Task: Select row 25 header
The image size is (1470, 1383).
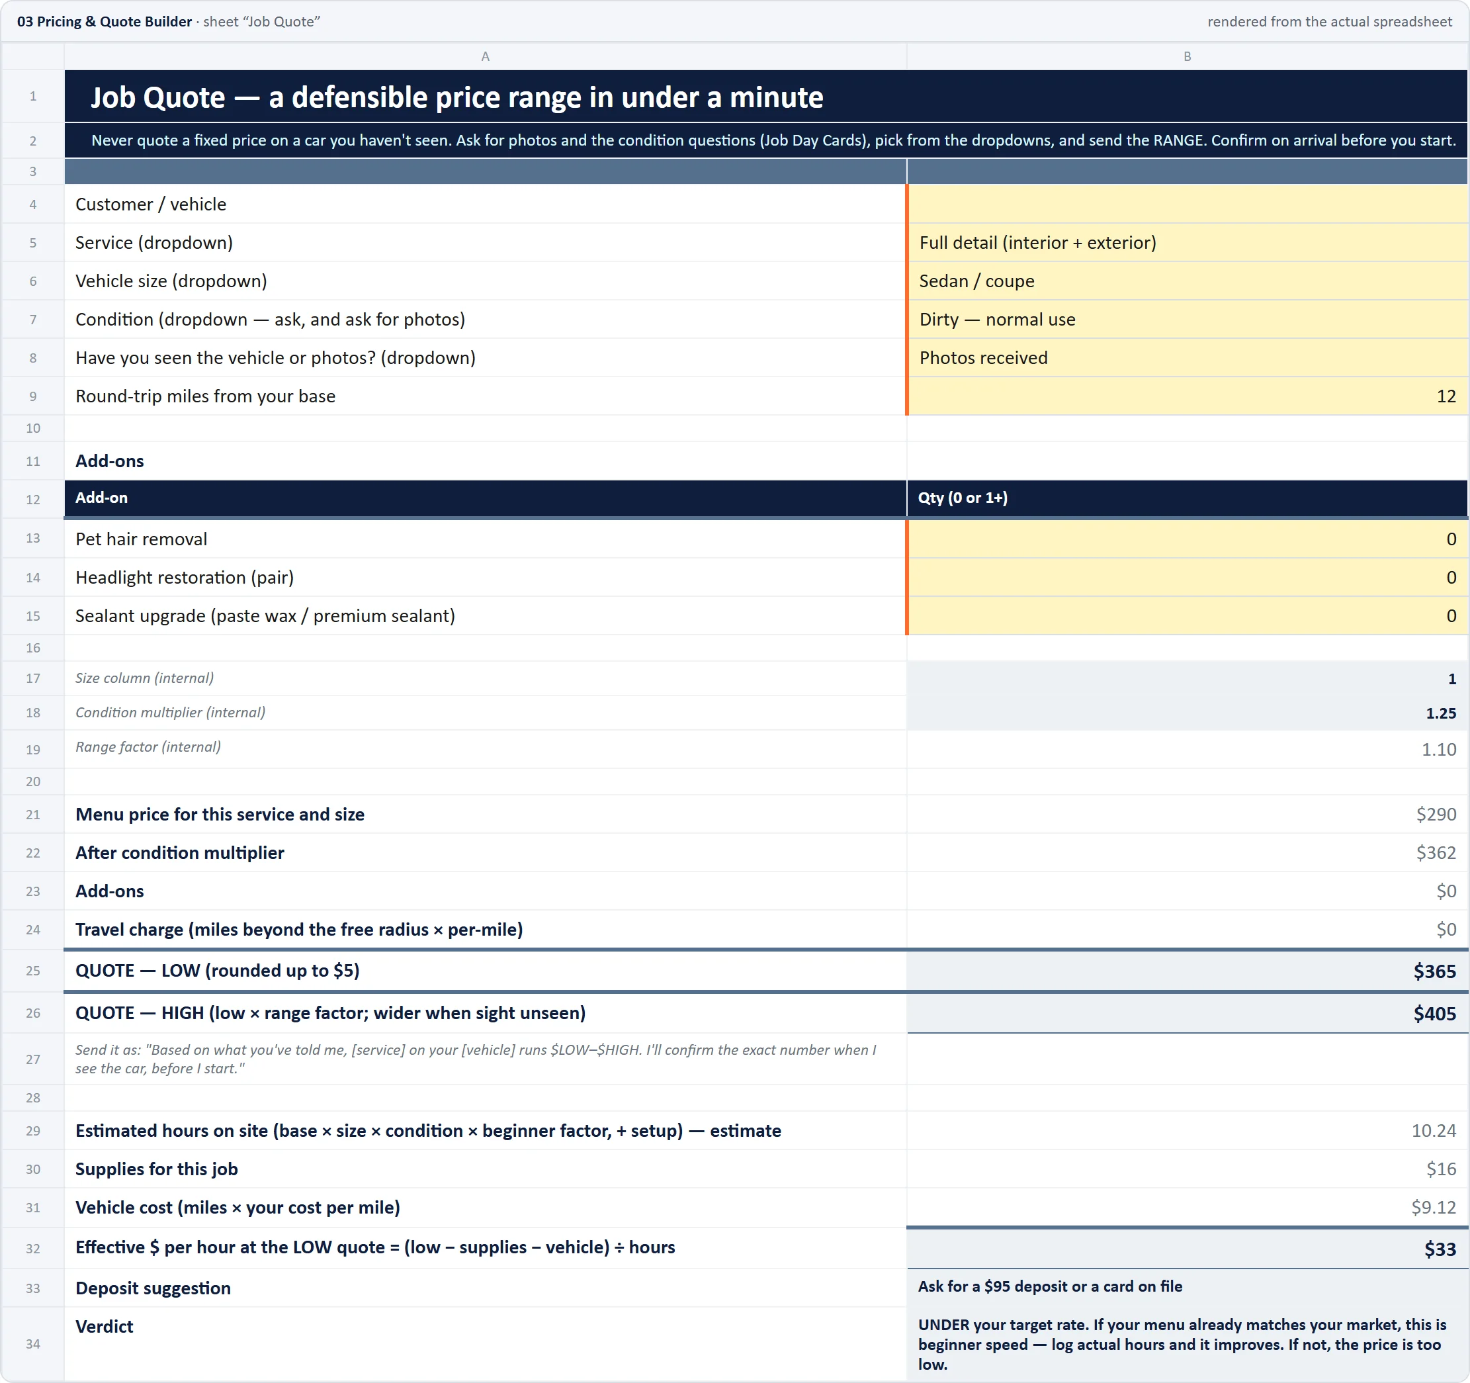Action: pos(32,970)
